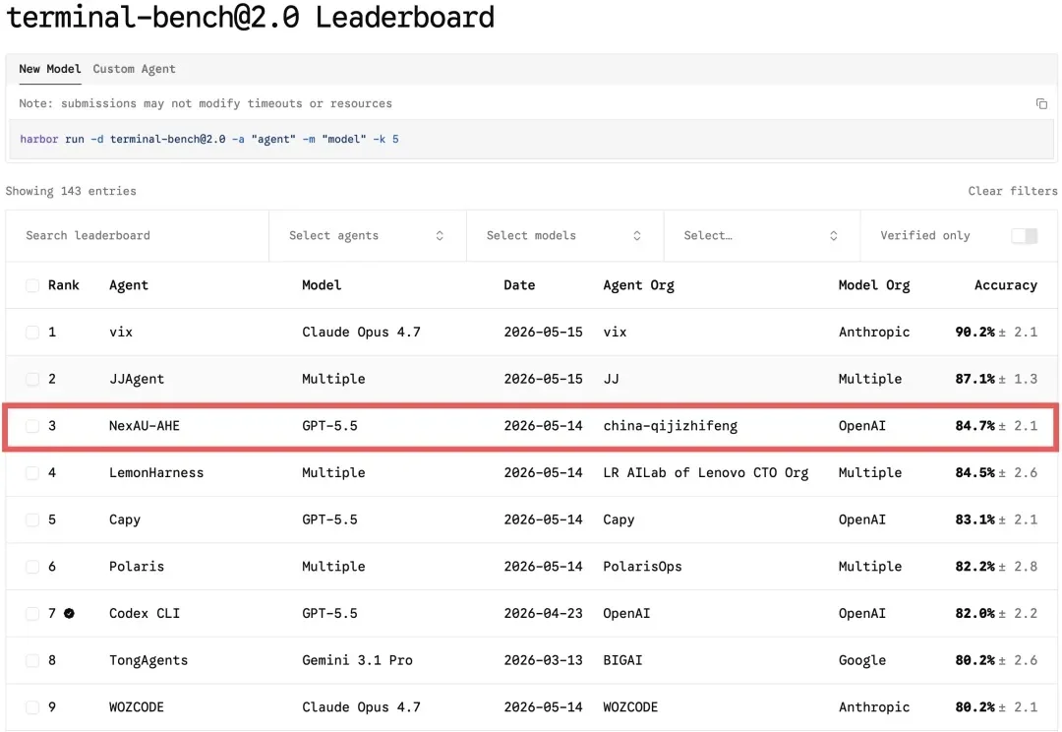Tick the checkbox for WOZCODE row
The width and height of the screenshot is (1062, 732).
[x=31, y=707]
